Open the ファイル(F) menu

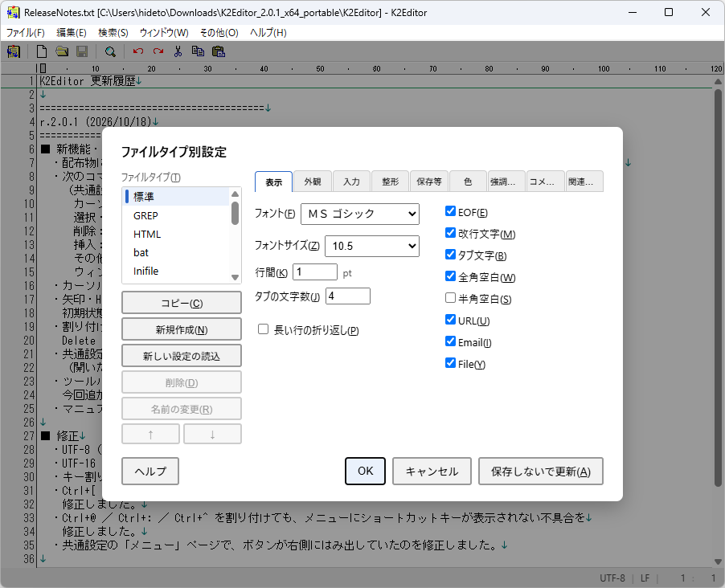[x=26, y=33]
